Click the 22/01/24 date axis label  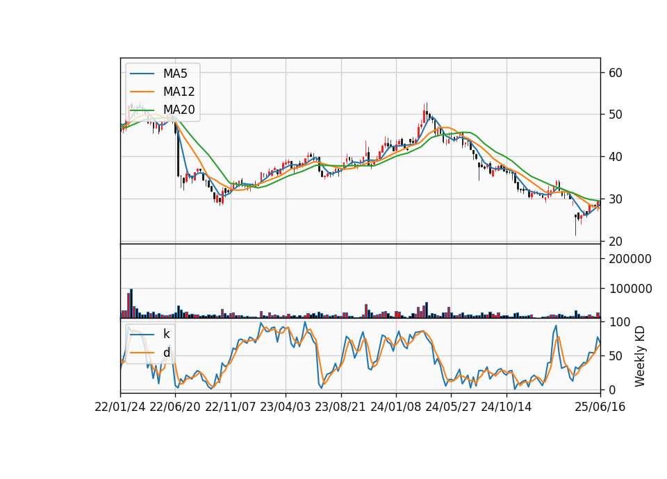pyautogui.click(x=120, y=407)
